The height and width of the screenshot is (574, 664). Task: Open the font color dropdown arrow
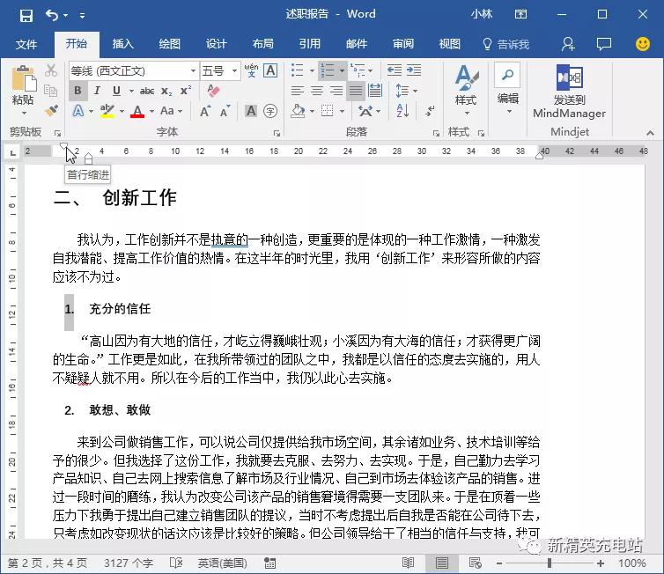pyautogui.click(x=151, y=111)
